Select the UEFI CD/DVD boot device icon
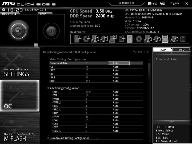Viewport: 192px width, 144px height. (x=87, y=39)
